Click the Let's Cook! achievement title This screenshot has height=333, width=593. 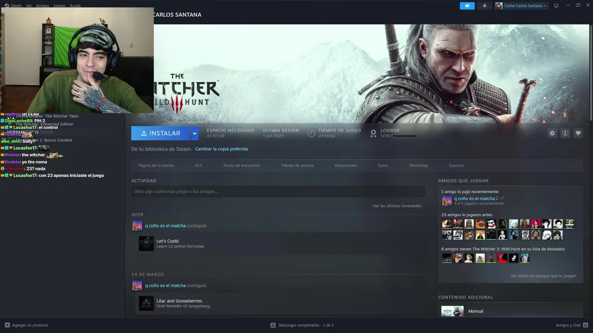coord(168,241)
